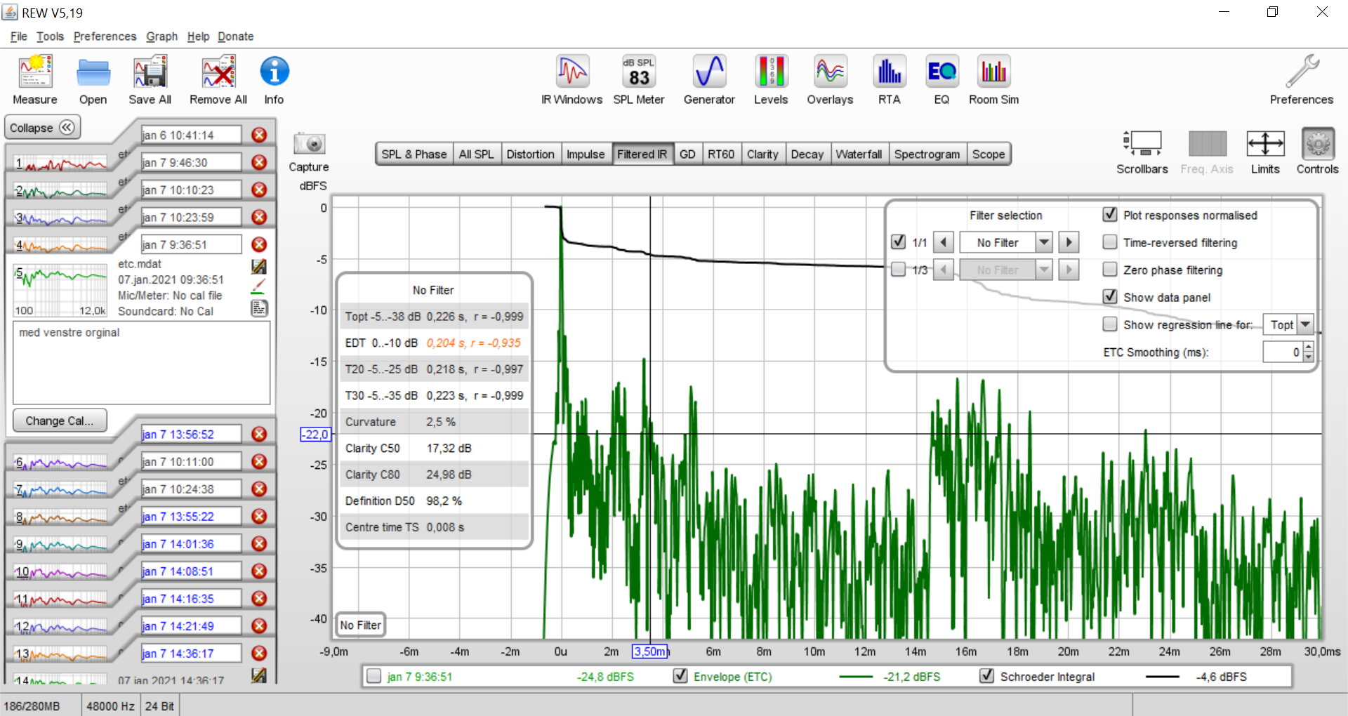This screenshot has height=716, width=1348.
Task: Toggle the Schroeder Integral trace checkbox
Action: [x=986, y=675]
